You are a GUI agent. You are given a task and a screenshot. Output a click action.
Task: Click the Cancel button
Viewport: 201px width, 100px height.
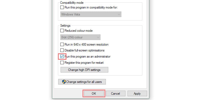tap(116, 94)
